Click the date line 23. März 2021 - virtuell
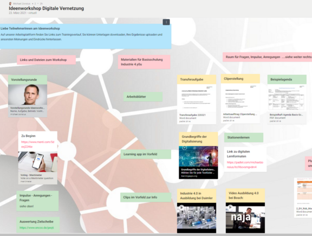Screen dimensions: 312x236 click(x=23, y=13)
